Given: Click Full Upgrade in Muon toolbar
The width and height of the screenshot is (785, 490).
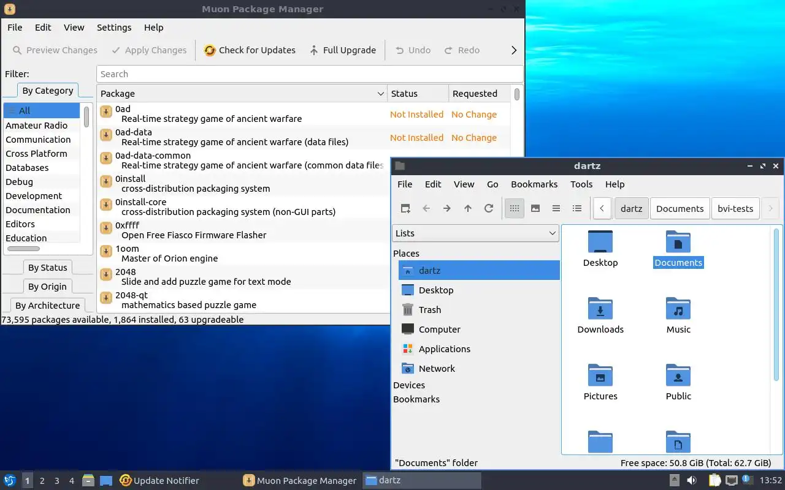Looking at the screenshot, I should click(x=342, y=50).
